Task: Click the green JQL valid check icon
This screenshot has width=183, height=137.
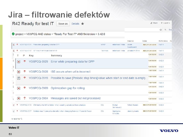Action: 13,34
